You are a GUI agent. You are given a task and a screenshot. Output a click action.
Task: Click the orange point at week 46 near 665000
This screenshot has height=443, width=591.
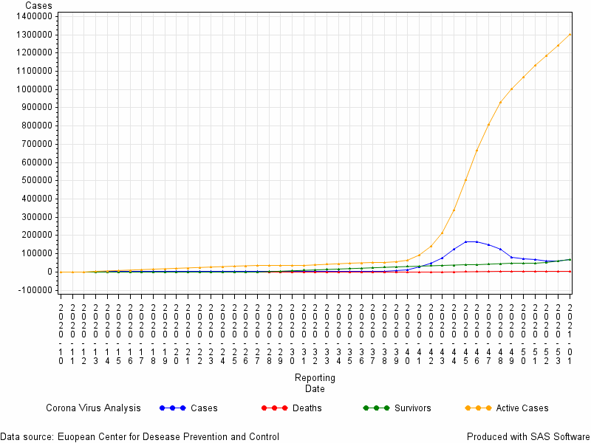(476, 151)
